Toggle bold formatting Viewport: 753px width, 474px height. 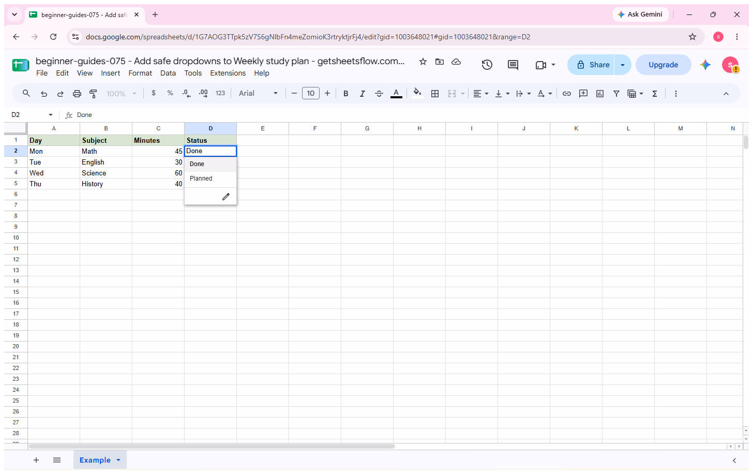346,94
